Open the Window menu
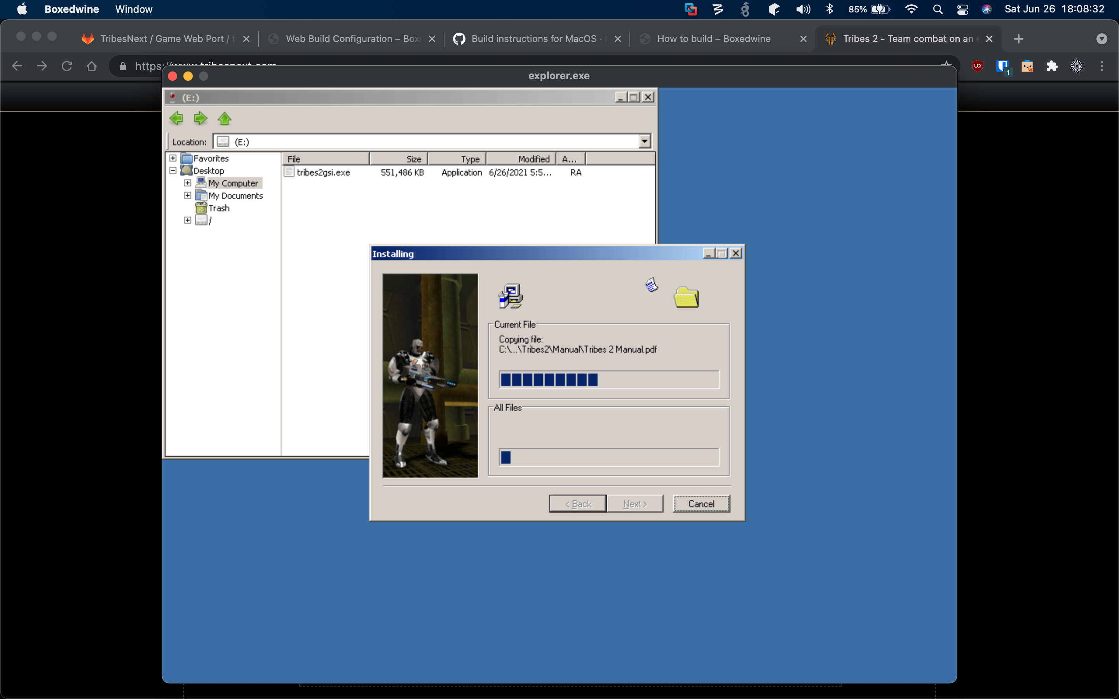The height and width of the screenshot is (699, 1119). click(x=134, y=9)
